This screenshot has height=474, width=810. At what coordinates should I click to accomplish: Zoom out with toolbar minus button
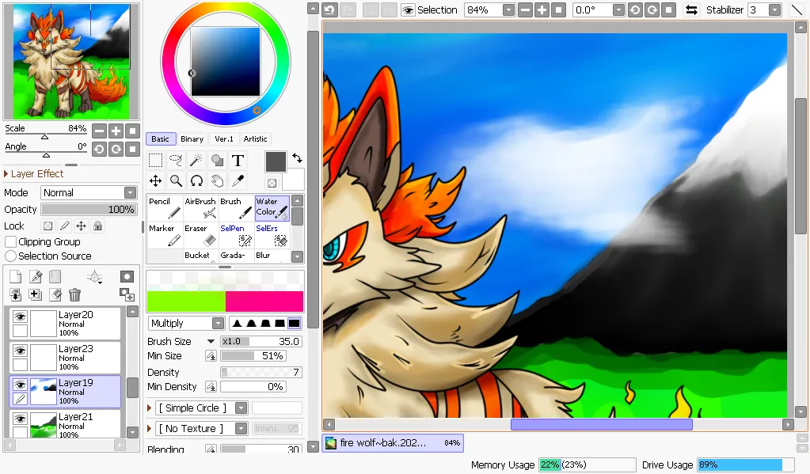(526, 9)
